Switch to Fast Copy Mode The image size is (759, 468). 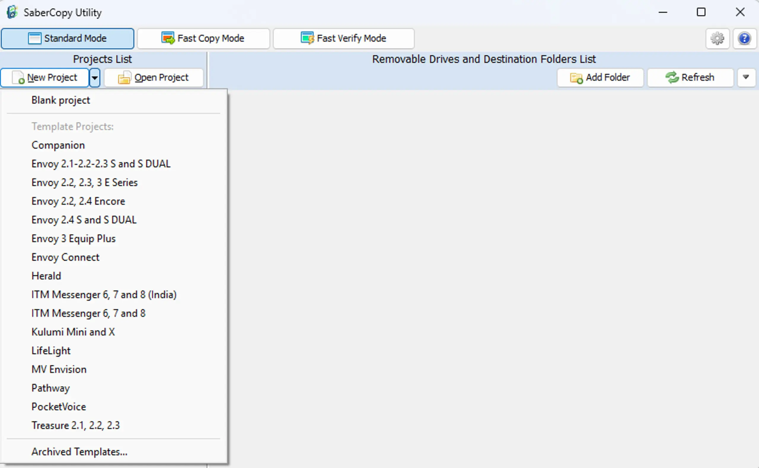point(203,38)
